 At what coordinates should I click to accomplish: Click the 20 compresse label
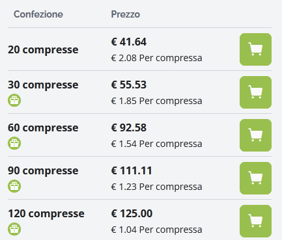tap(43, 50)
